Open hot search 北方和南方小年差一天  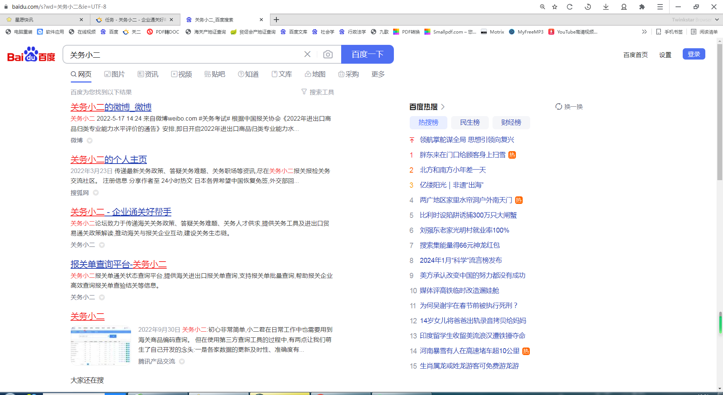point(453,170)
